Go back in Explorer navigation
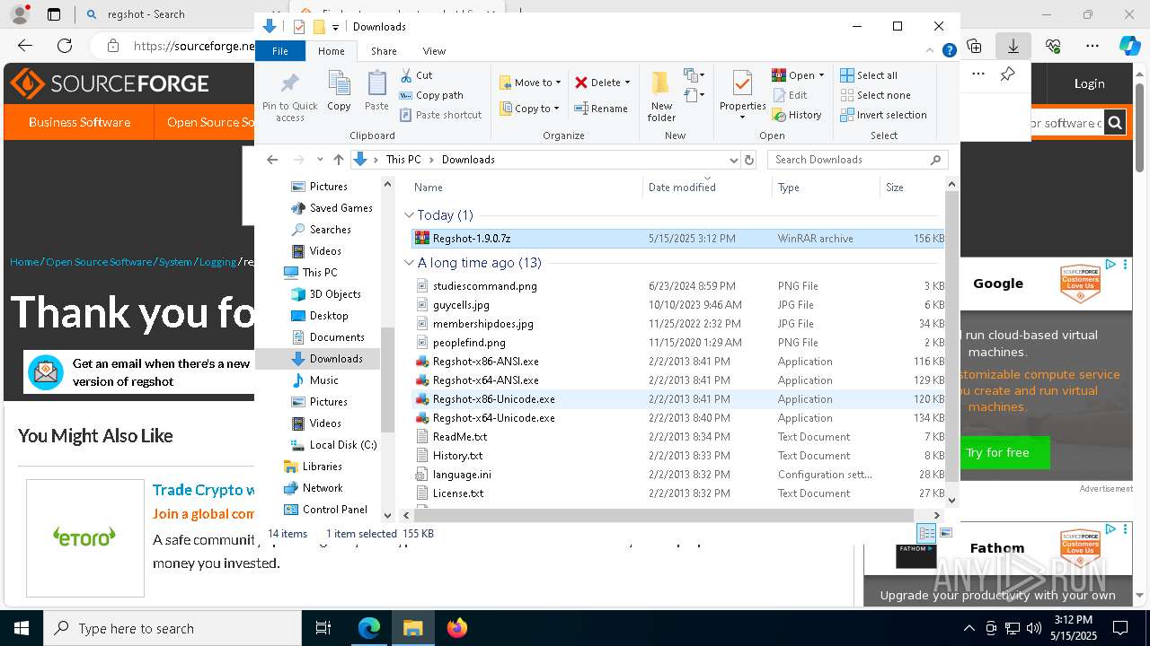The width and height of the screenshot is (1150, 646). [272, 160]
